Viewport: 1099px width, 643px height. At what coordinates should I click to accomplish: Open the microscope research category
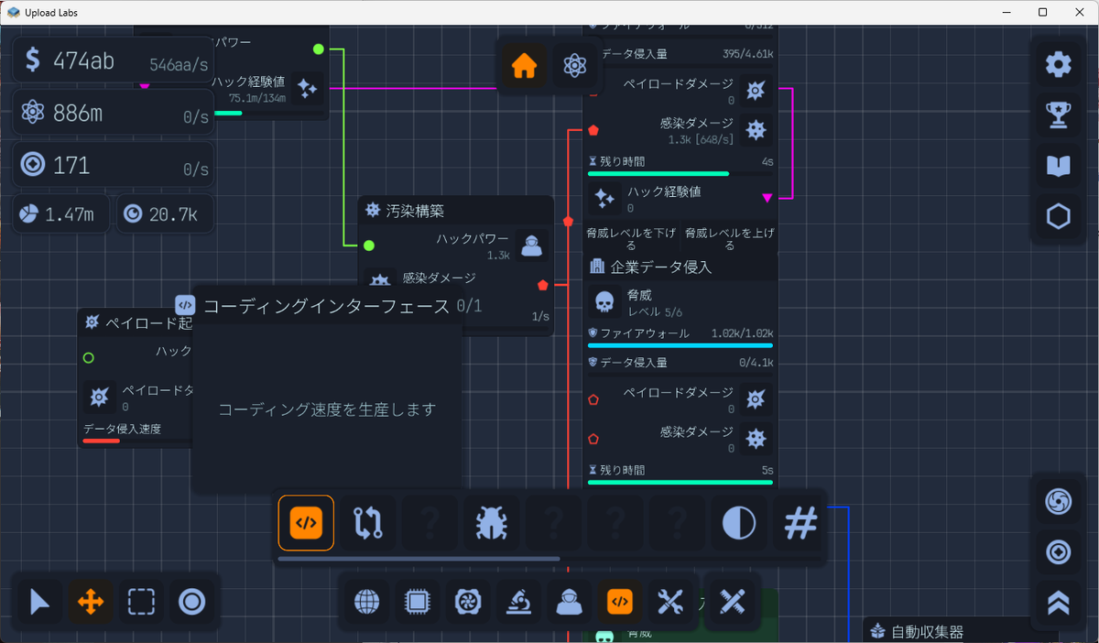click(x=518, y=602)
